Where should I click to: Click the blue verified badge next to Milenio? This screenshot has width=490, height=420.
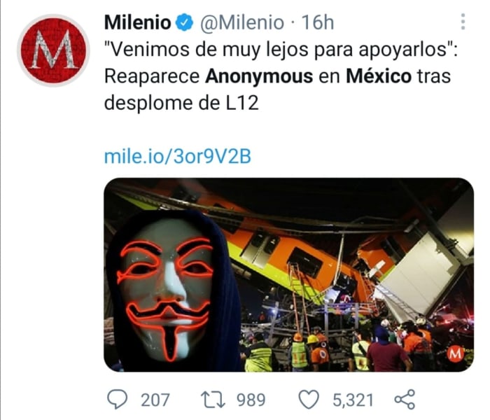[184, 22]
